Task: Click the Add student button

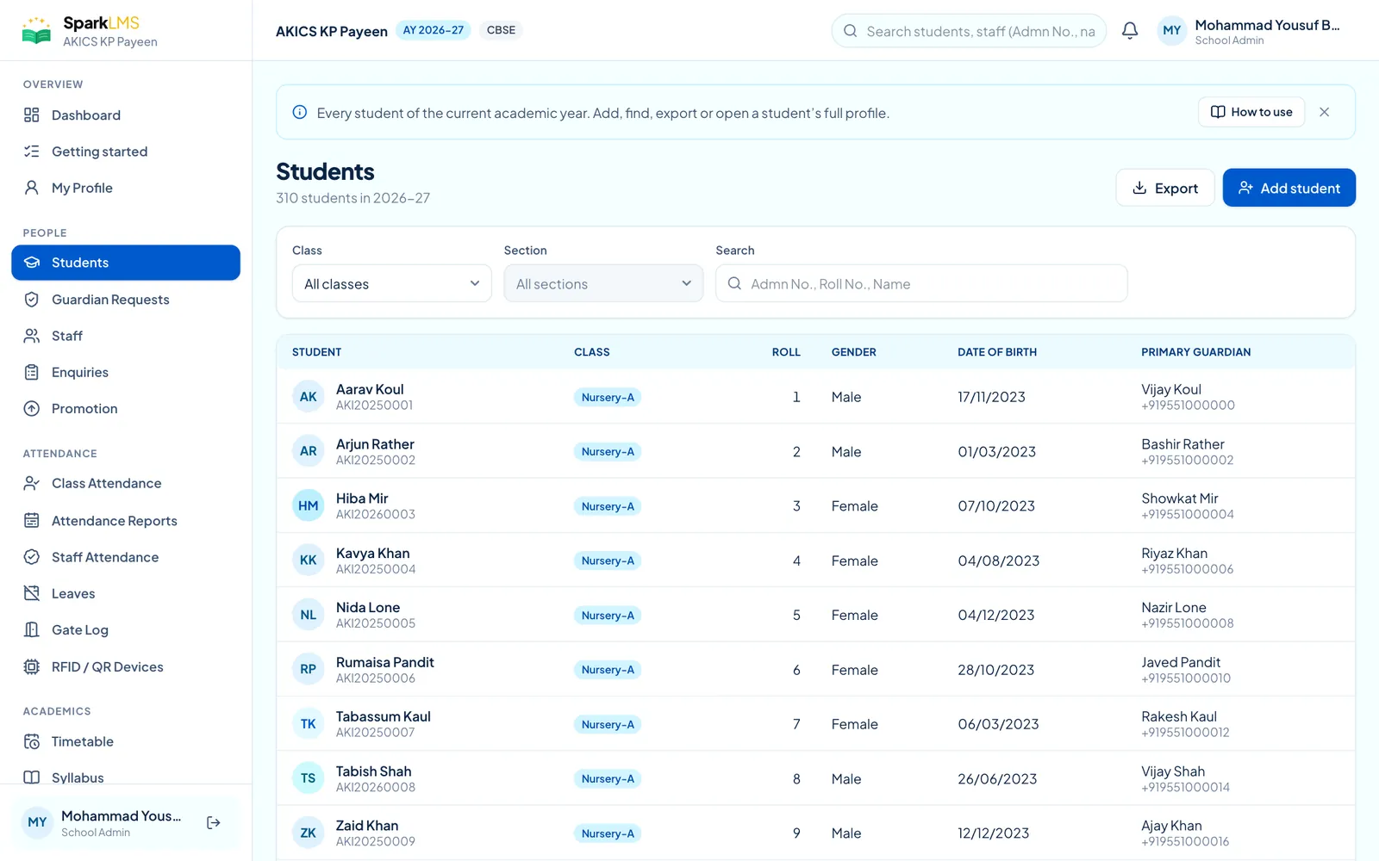Action: [x=1289, y=188]
